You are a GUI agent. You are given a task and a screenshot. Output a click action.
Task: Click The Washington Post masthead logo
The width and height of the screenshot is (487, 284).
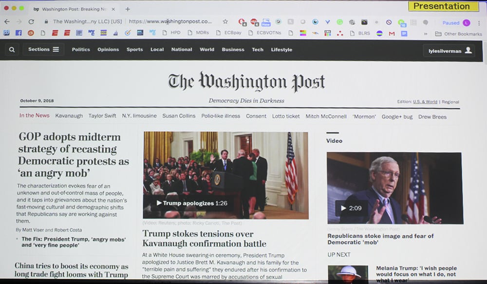246,82
